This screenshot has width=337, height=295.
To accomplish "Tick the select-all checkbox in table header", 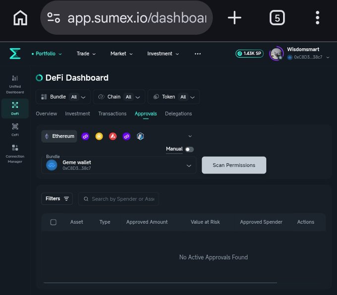I will pos(54,222).
